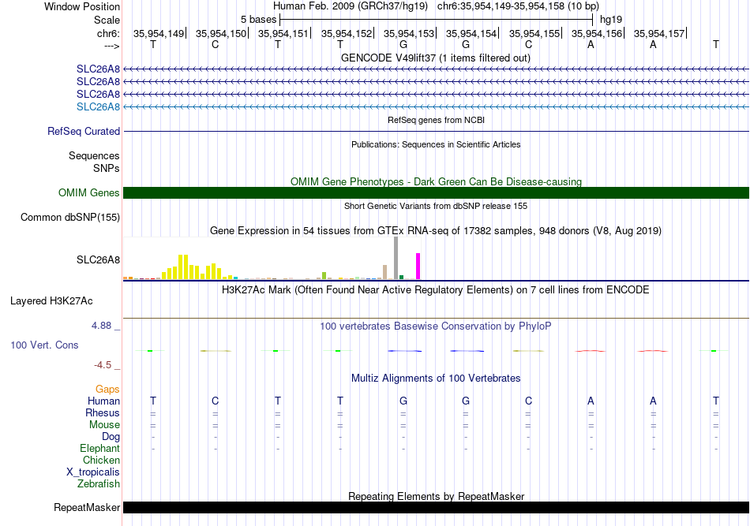The width and height of the screenshot is (750, 526).
Task: Click the H3K27Ac Mark ENCODE title
Action: [436, 290]
